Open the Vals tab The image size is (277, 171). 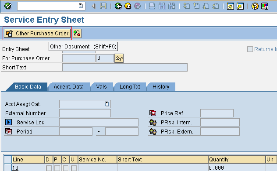click(x=101, y=87)
